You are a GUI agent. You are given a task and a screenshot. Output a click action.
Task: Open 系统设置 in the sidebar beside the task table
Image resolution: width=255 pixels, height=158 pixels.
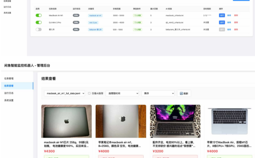(7, 13)
